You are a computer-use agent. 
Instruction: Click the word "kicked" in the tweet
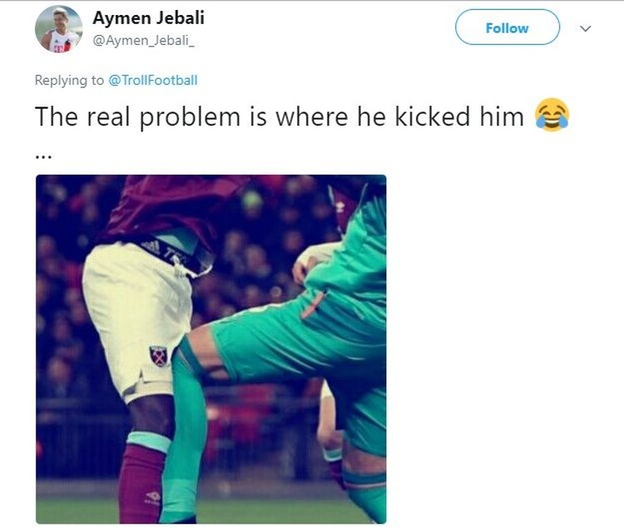tap(432, 117)
